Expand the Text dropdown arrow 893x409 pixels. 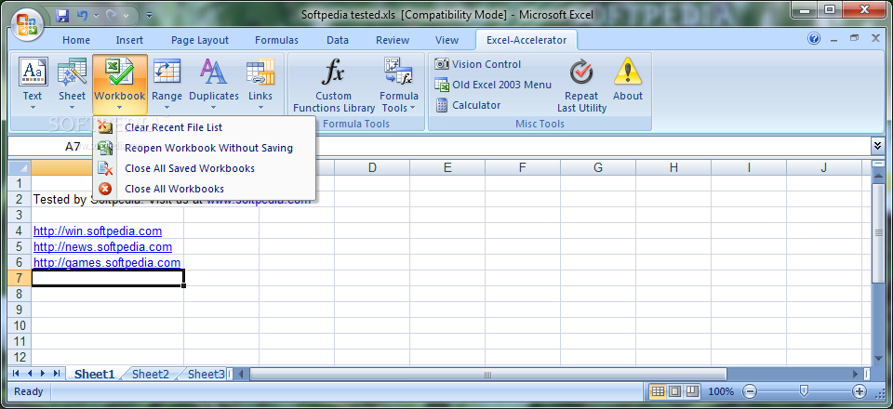[33, 108]
